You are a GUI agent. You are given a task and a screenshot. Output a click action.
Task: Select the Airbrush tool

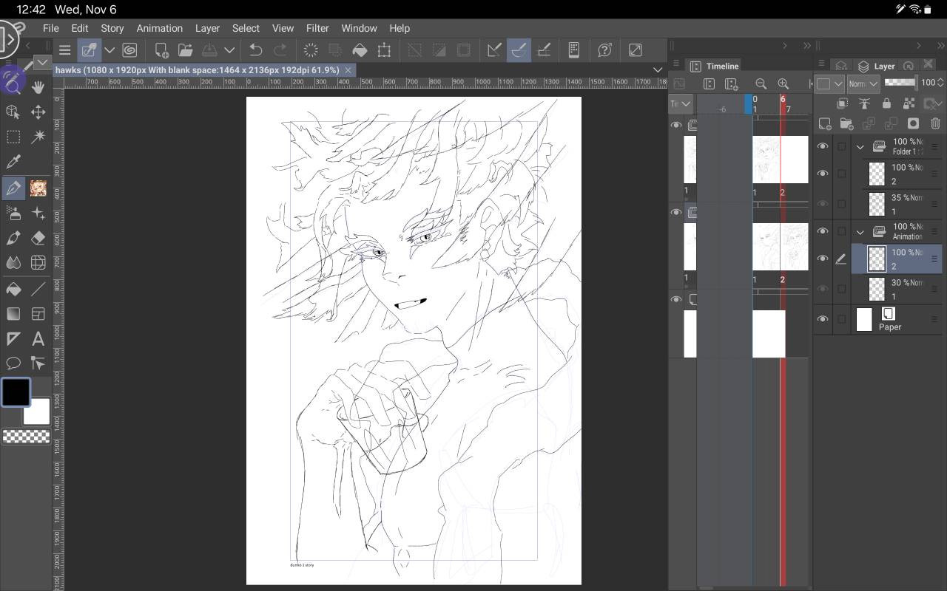point(13,213)
